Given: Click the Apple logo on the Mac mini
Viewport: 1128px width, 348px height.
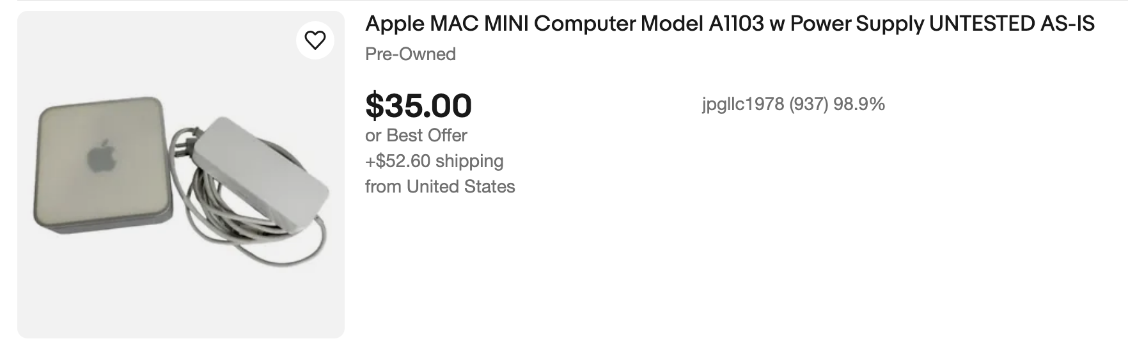Looking at the screenshot, I should tap(101, 157).
